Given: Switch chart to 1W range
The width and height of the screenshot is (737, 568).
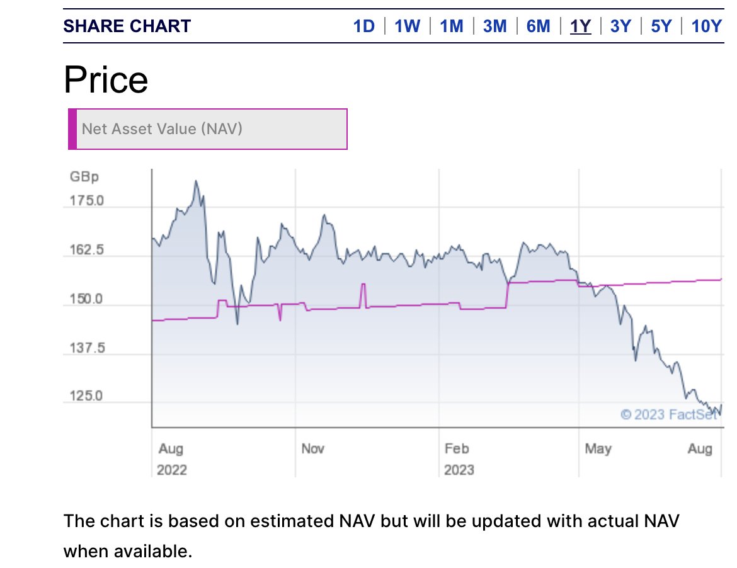Looking at the screenshot, I should 407,26.
